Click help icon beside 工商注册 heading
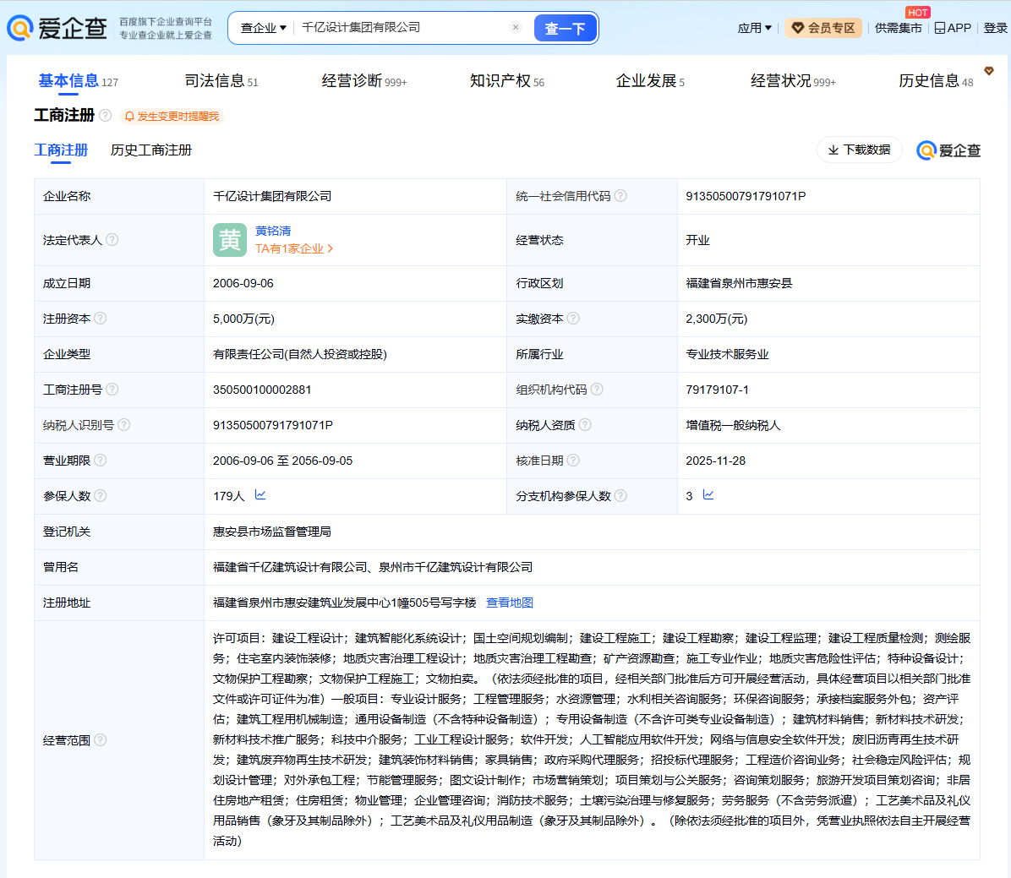The height and width of the screenshot is (878, 1011). (106, 116)
